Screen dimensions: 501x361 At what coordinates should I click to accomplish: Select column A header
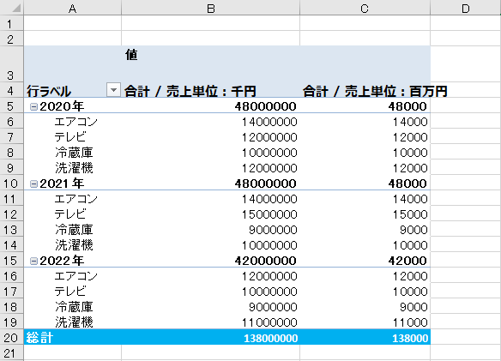(73, 8)
